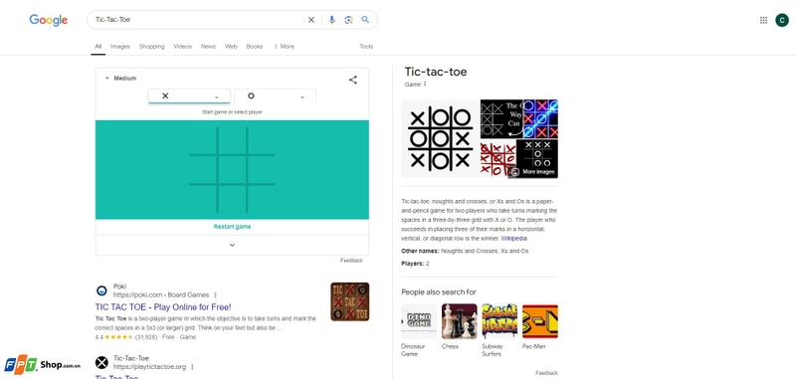The height and width of the screenshot is (379, 796).
Task: Start voice search with microphone icon
Action: point(331,20)
